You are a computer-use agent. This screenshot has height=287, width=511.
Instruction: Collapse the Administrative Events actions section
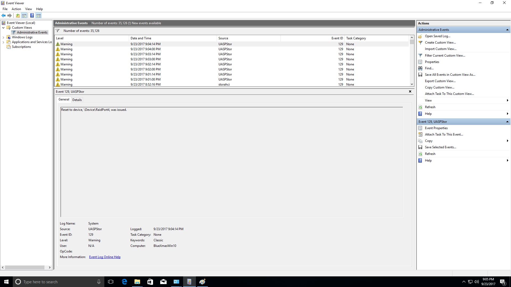507,30
